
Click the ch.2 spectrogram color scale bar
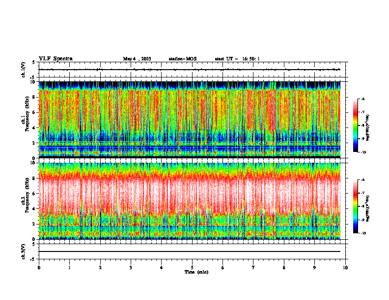[355, 206]
